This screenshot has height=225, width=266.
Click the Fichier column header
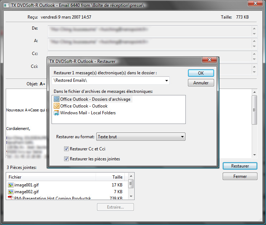pyautogui.click(x=51, y=177)
